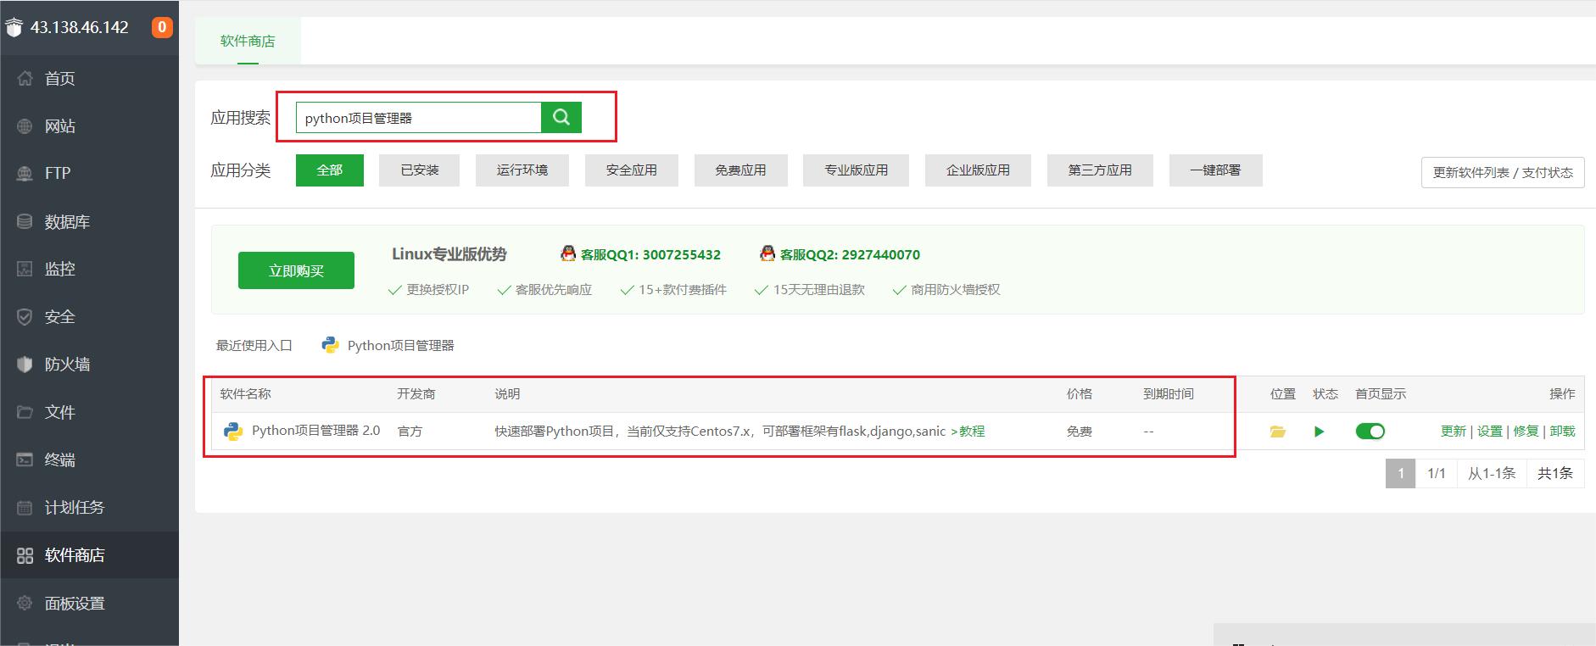Viewport: 1596px width, 646px height.
Task: Filter by 专业版应用 category
Action: (857, 170)
